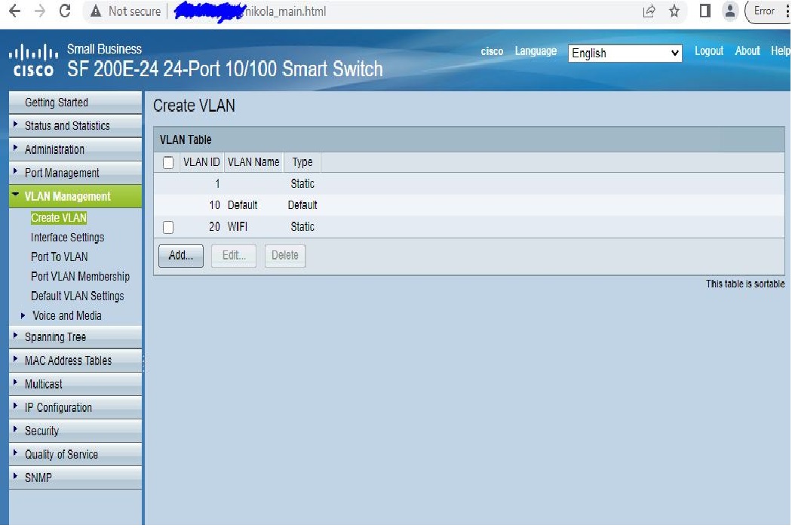Click the Cisco logo

33,60
